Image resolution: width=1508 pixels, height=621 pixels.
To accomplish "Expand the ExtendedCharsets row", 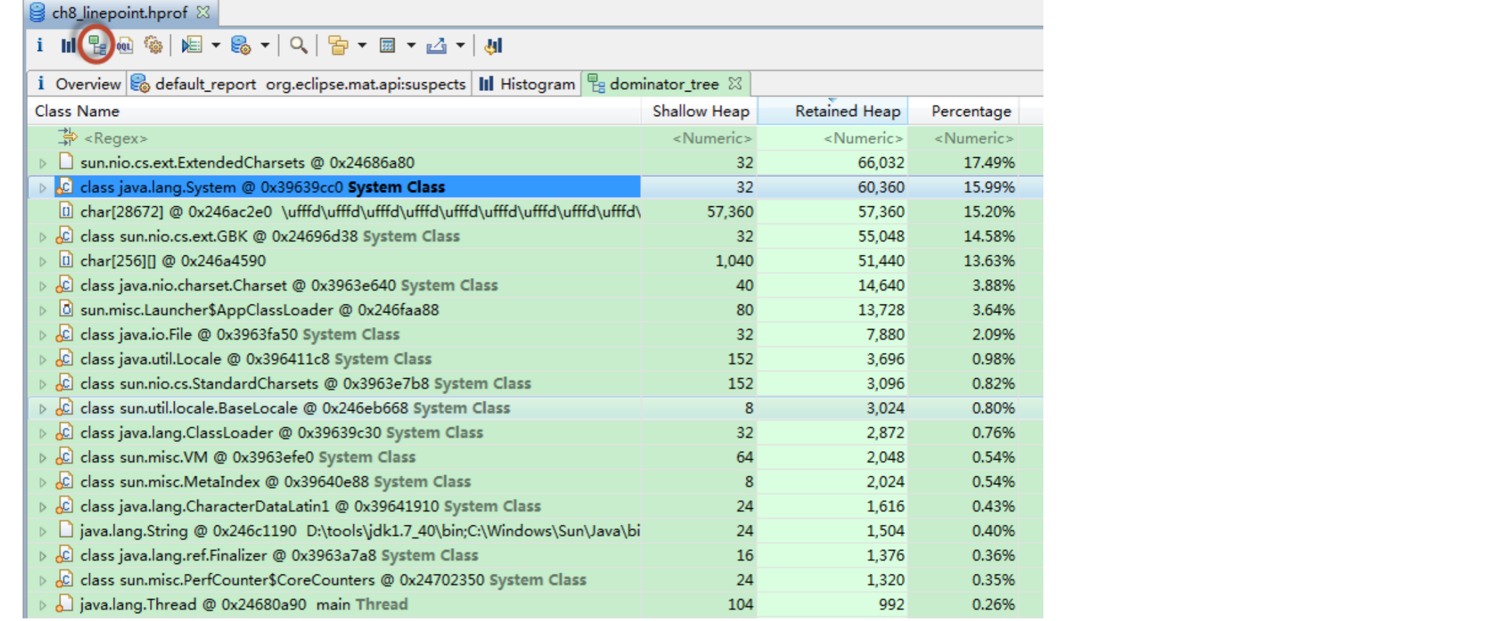I will tap(43, 163).
